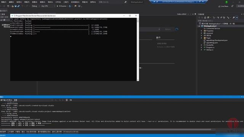This screenshot has height=137, width=244.
Task: Expand the Pages folder
Action: [x=201, y=38]
